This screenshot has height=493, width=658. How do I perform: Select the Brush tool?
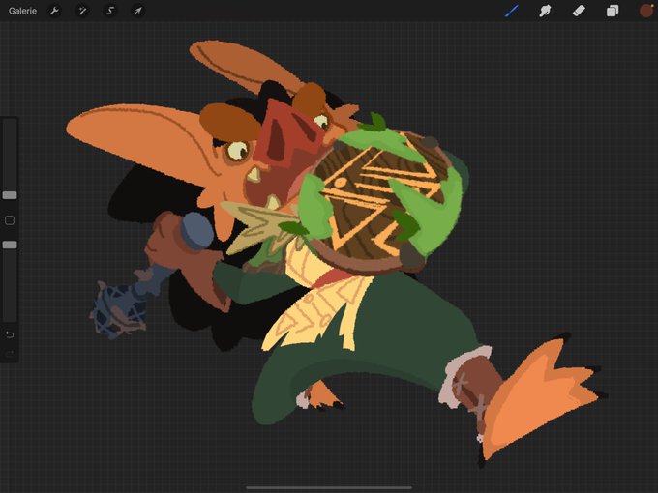512,11
